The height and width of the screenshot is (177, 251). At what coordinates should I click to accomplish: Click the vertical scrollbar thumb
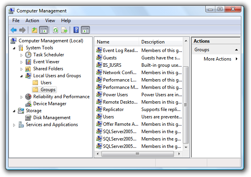pos(186,105)
